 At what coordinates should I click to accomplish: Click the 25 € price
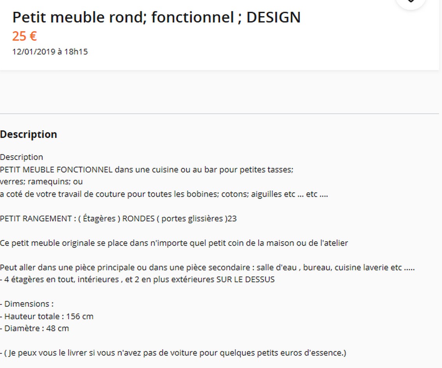(24, 36)
